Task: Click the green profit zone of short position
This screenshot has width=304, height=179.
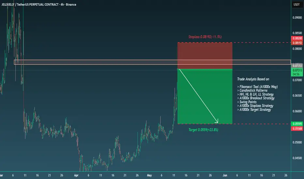Action: pos(205,96)
